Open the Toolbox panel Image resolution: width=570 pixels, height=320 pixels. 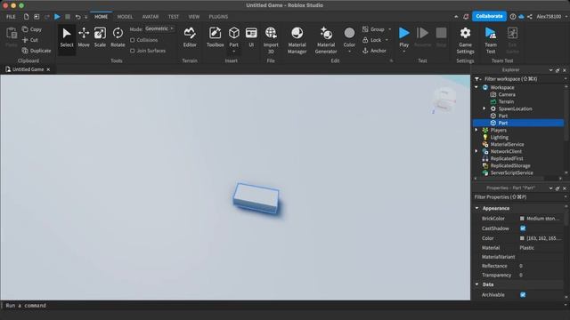[215, 37]
